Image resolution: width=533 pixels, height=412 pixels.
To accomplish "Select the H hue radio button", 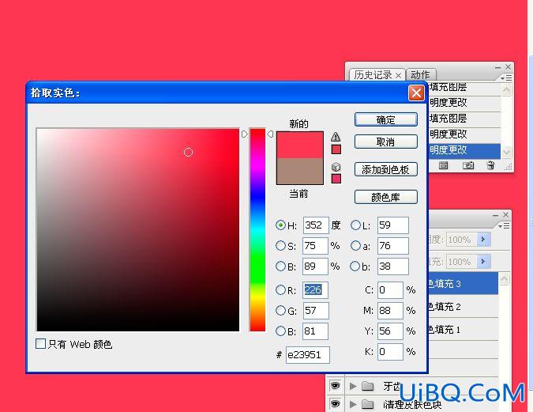I will 280,225.
